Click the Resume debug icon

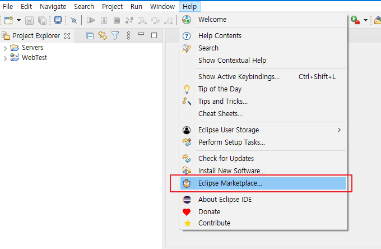[x=91, y=20]
